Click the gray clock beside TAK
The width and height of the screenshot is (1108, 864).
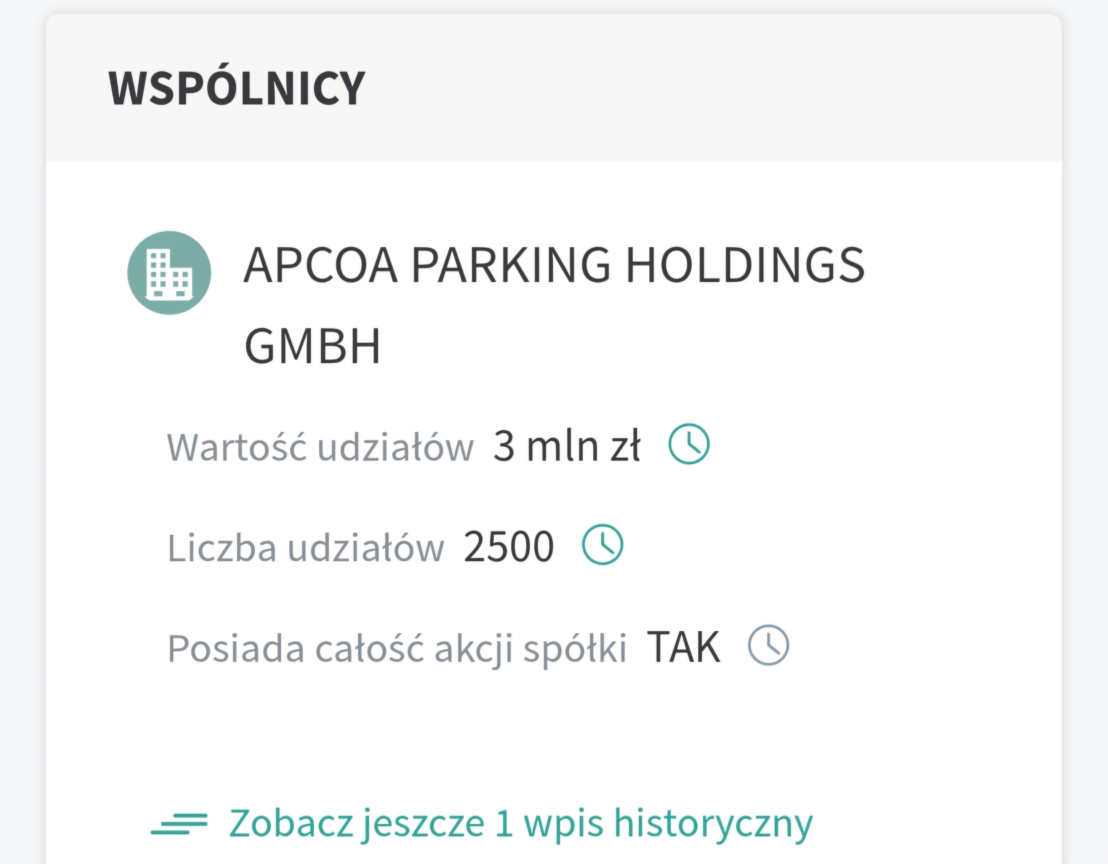[x=769, y=645]
